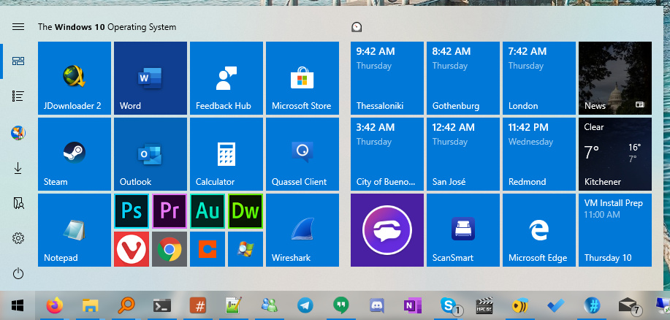
Task: Open the Downloads folder shortcut in sidebar
Action: [x=18, y=169]
